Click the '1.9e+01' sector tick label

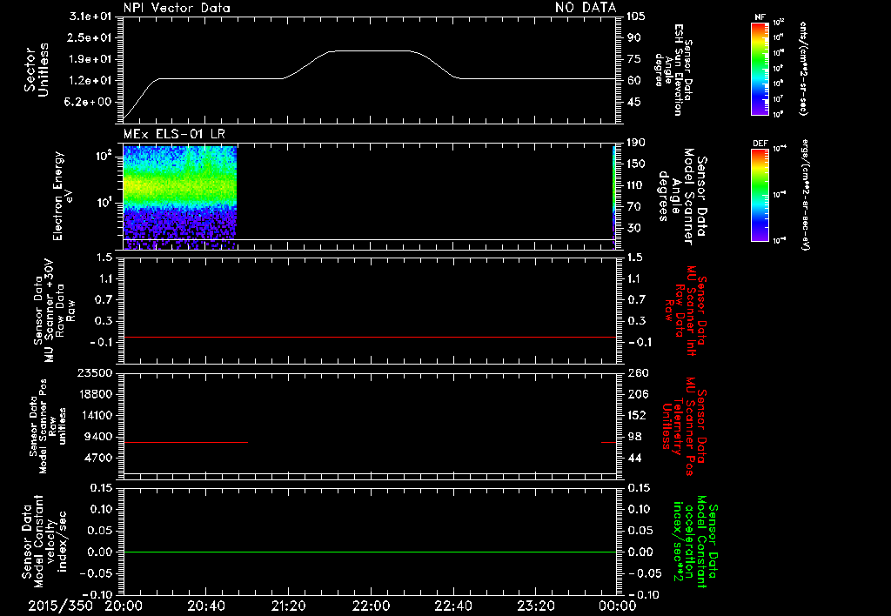tap(90, 59)
